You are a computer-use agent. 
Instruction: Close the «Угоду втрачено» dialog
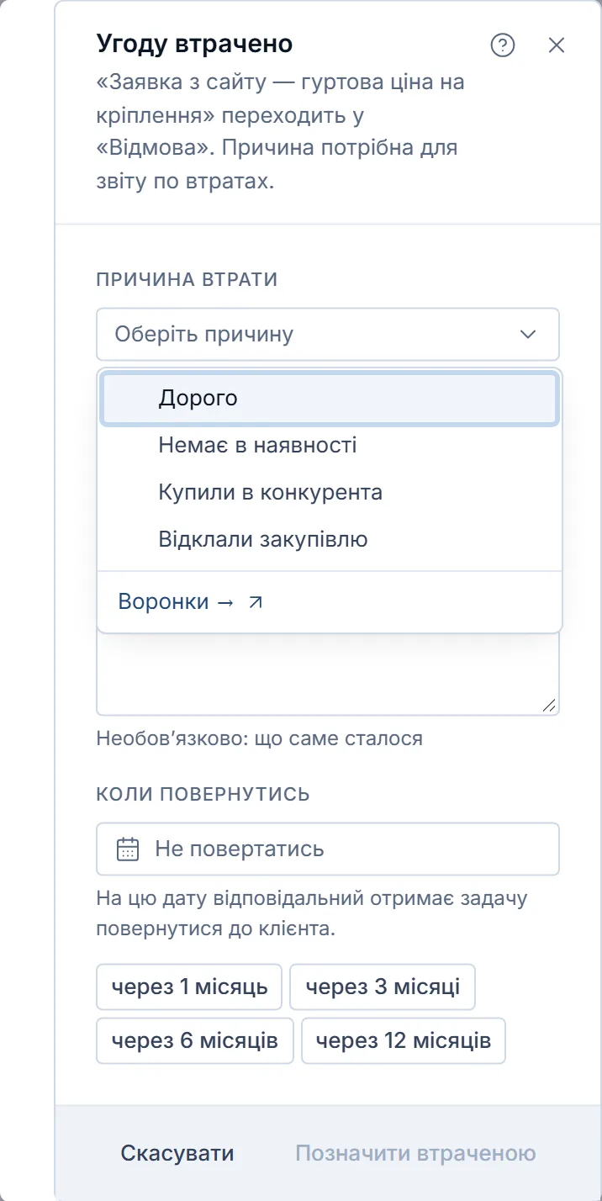coord(557,45)
